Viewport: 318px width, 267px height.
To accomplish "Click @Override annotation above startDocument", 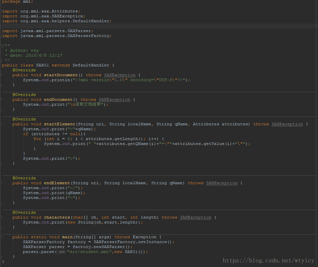I will [24, 70].
